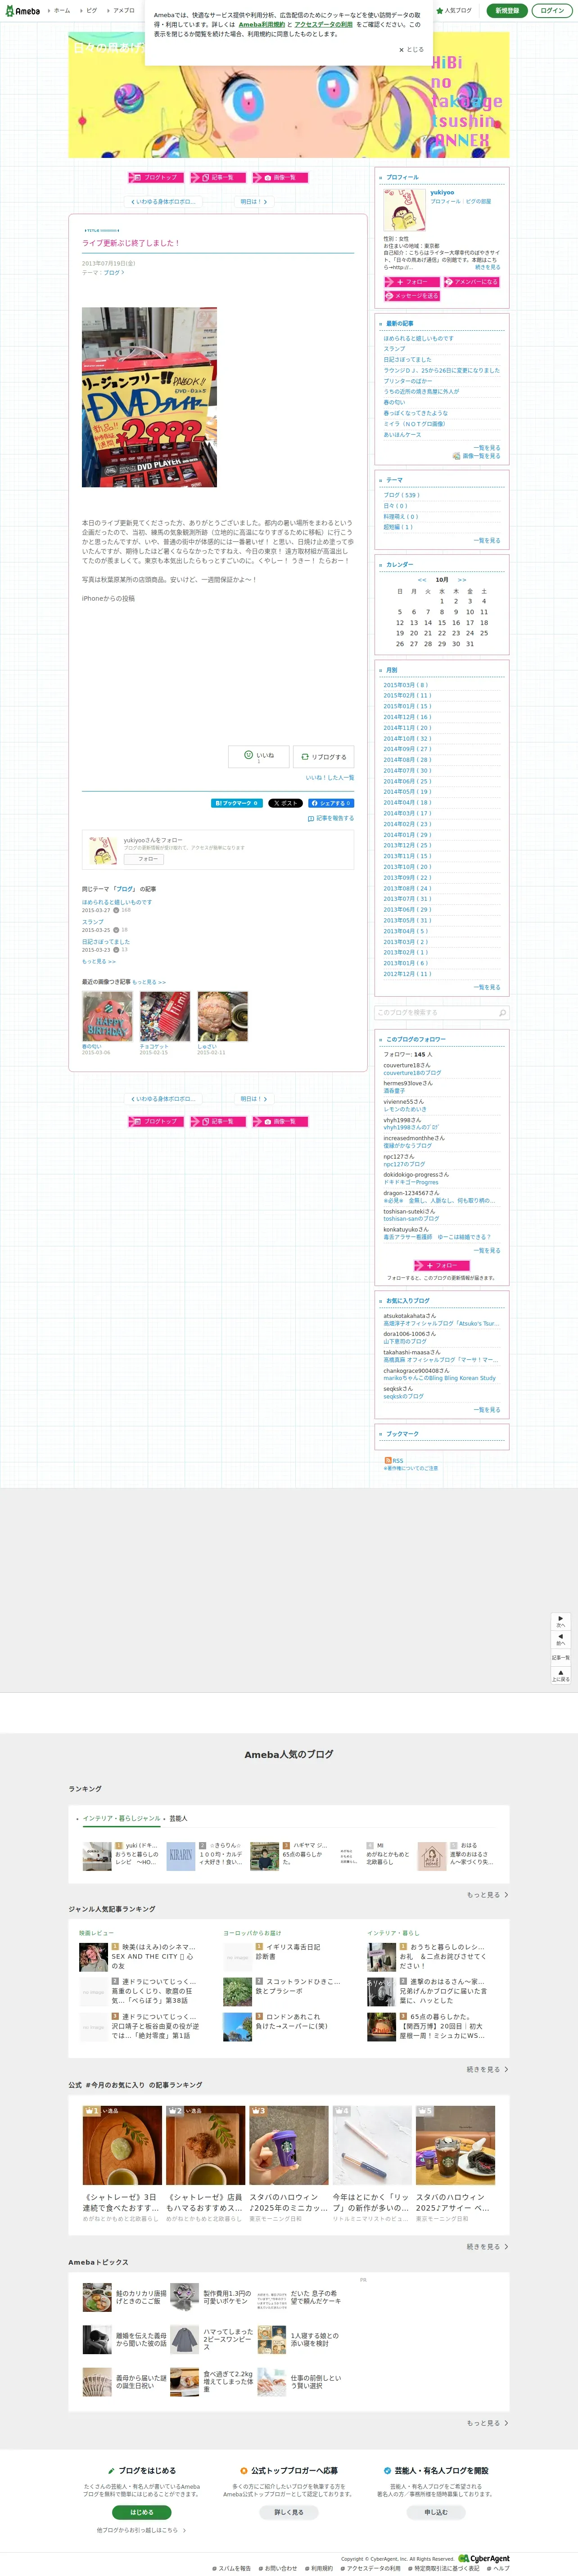Open the 2013年07月 ( 31 ) monthly archive
This screenshot has height=2576, width=578.
click(407, 899)
